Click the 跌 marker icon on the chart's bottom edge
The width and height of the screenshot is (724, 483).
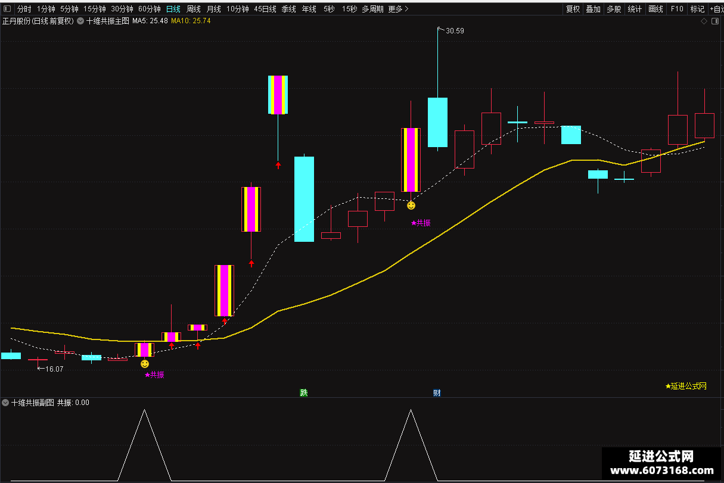304,392
